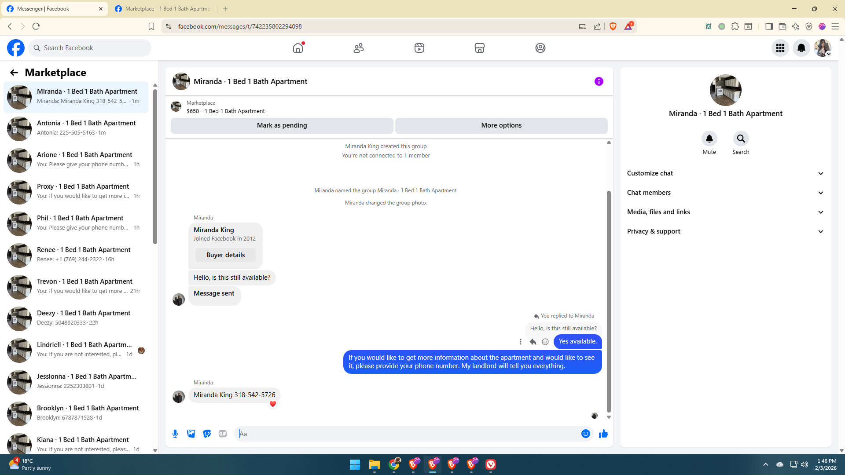Expand Customize chat section
Image resolution: width=845 pixels, height=475 pixels.
(x=725, y=173)
